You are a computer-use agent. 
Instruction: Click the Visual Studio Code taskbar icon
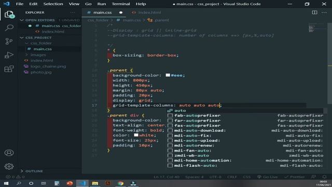click(x=82, y=183)
